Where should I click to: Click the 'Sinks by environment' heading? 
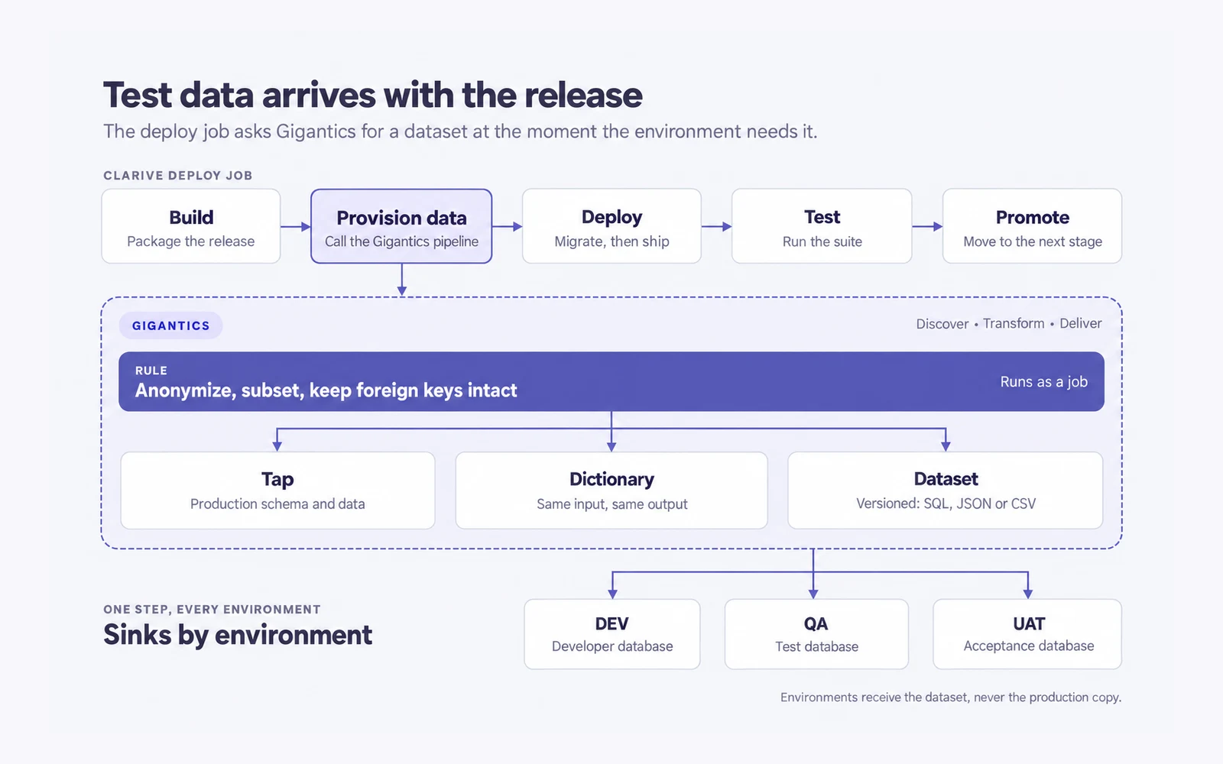[238, 635]
